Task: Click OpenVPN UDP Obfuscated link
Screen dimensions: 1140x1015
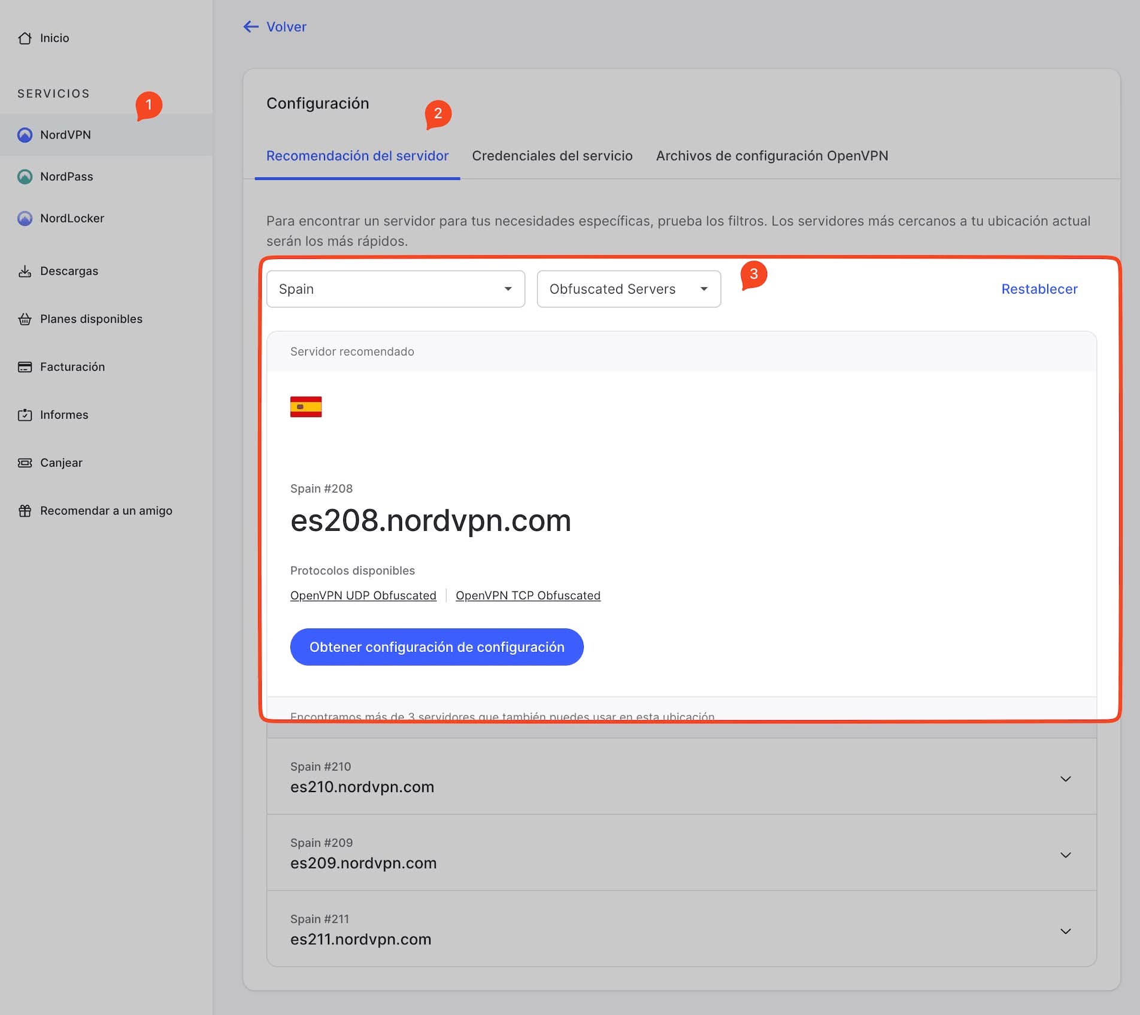Action: [x=363, y=596]
